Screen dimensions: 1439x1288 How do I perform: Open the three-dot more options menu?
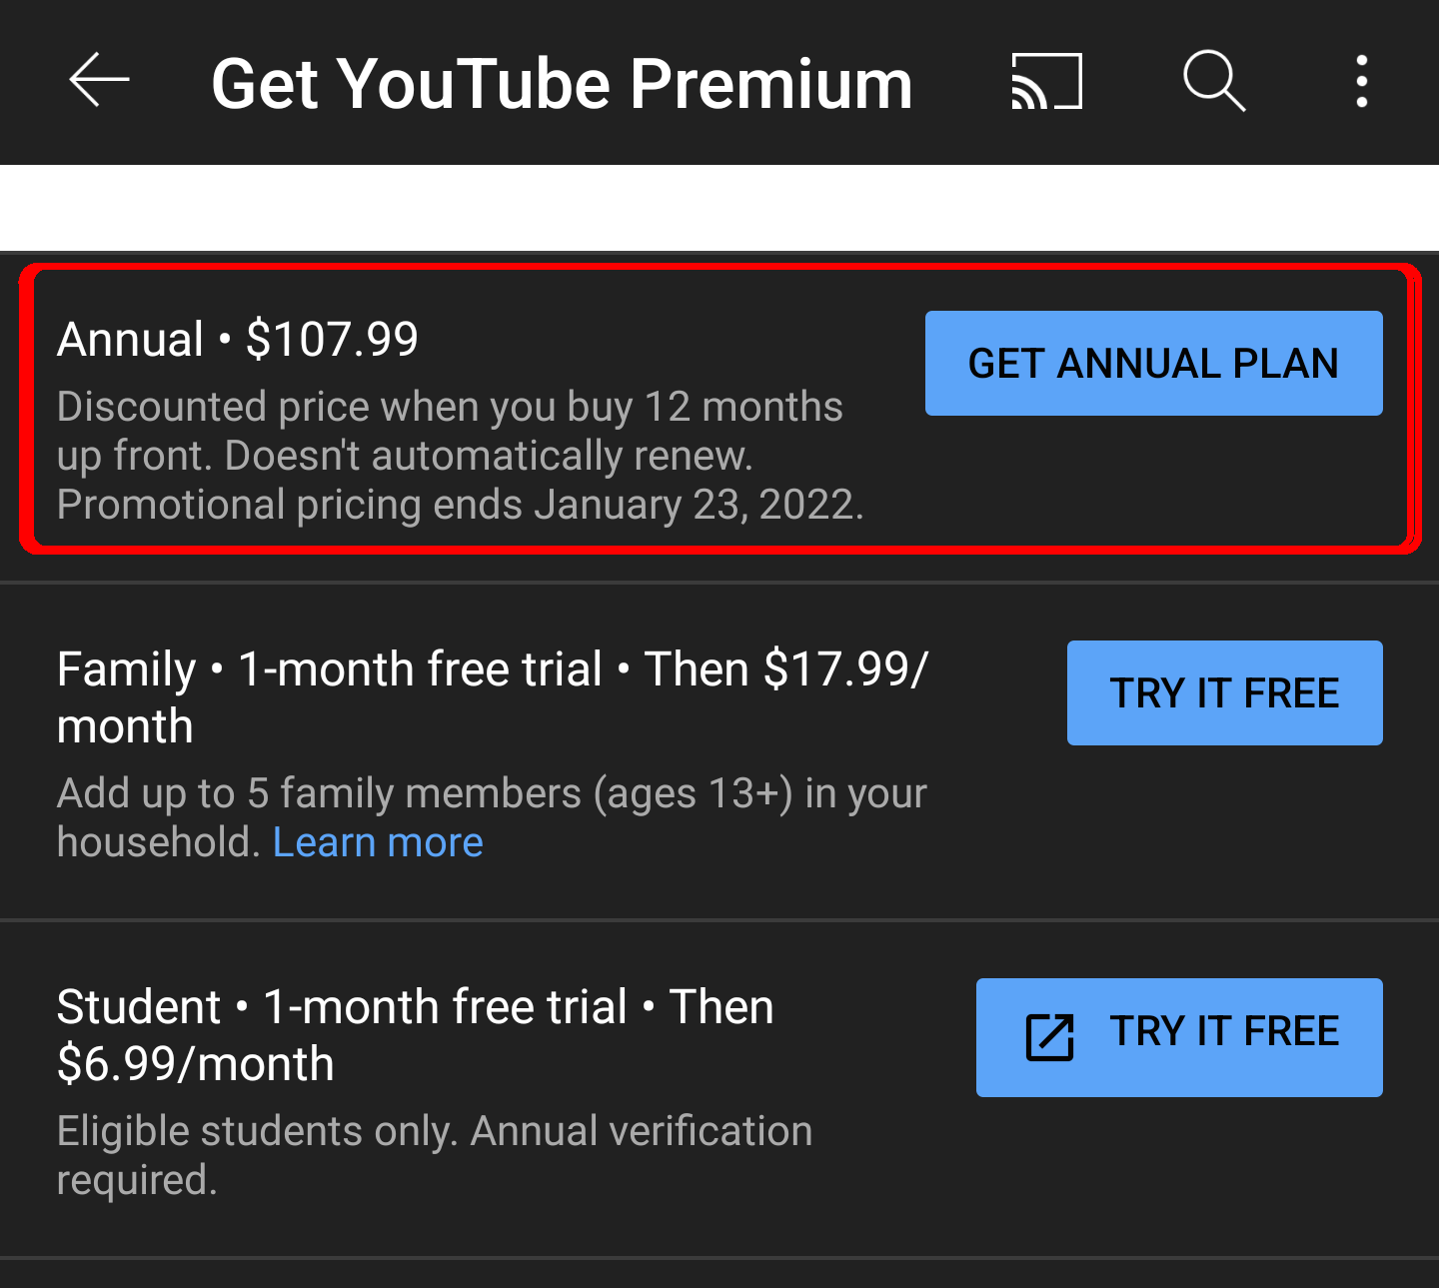coord(1361,81)
